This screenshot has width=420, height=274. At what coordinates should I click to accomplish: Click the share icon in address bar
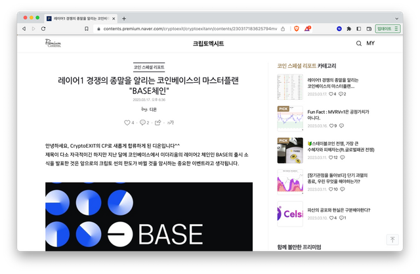click(283, 29)
